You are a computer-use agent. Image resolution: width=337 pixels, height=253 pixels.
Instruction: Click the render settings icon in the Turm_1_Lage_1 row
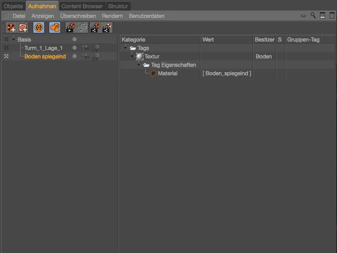(96, 48)
